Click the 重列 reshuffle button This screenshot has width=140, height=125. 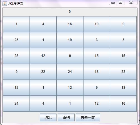click(x=66, y=117)
